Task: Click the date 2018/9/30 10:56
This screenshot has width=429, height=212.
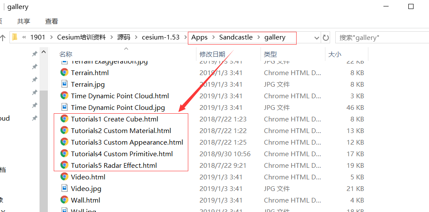Action: pos(225,154)
